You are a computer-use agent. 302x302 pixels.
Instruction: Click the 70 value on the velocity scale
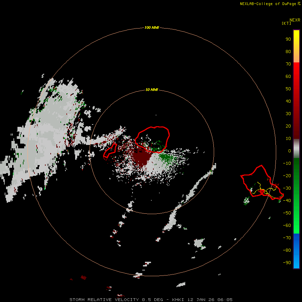(288, 64)
